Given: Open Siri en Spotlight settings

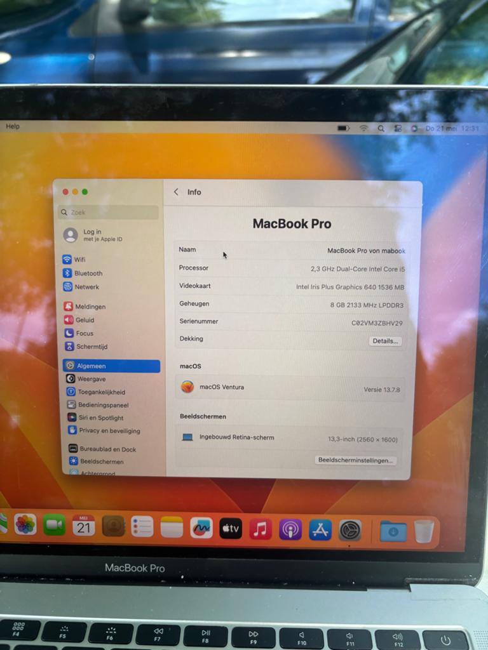Looking at the screenshot, I should click(96, 418).
